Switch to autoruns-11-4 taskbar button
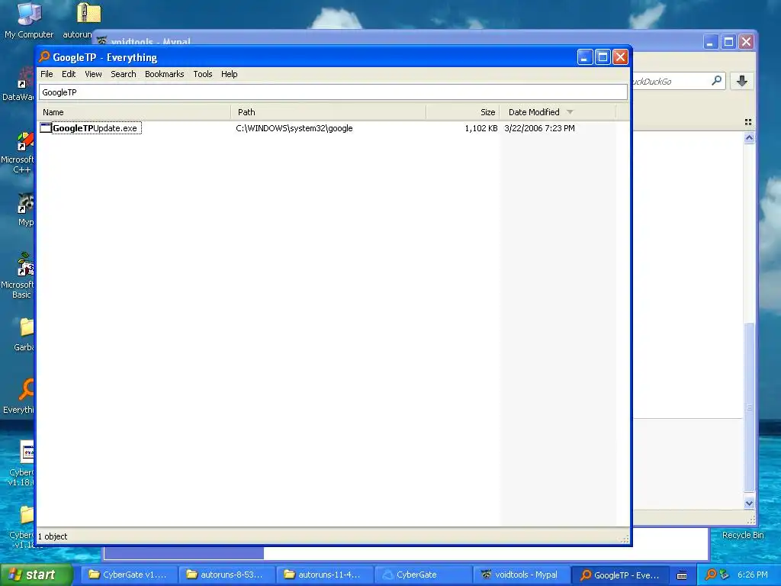The width and height of the screenshot is (781, 586). 323,575
